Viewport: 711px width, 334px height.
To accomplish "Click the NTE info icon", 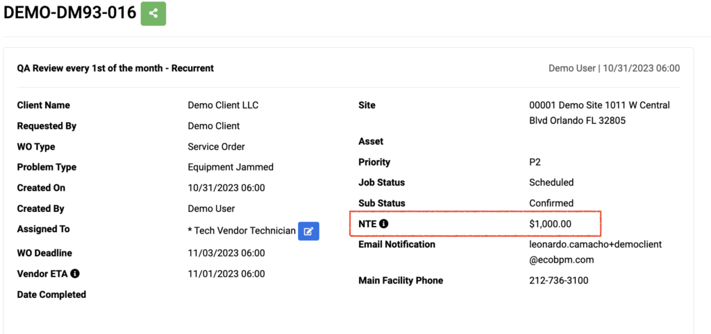I will tap(383, 223).
